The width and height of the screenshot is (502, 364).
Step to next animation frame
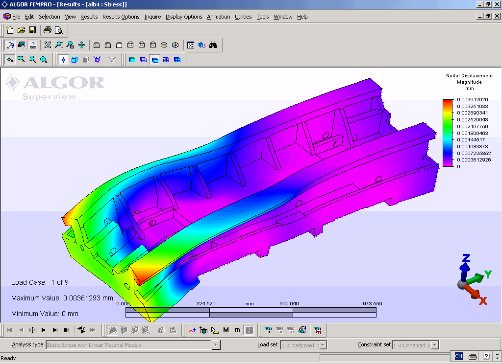[55, 330]
